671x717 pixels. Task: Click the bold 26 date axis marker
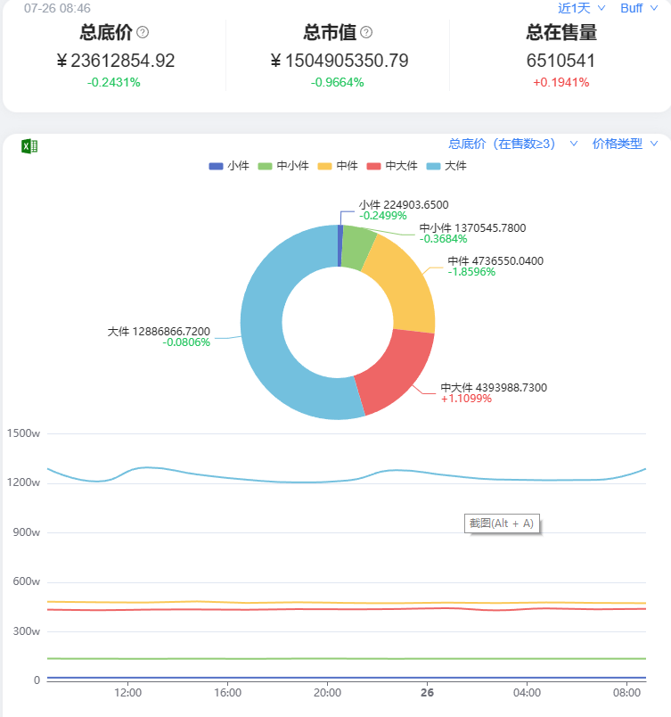(x=427, y=693)
